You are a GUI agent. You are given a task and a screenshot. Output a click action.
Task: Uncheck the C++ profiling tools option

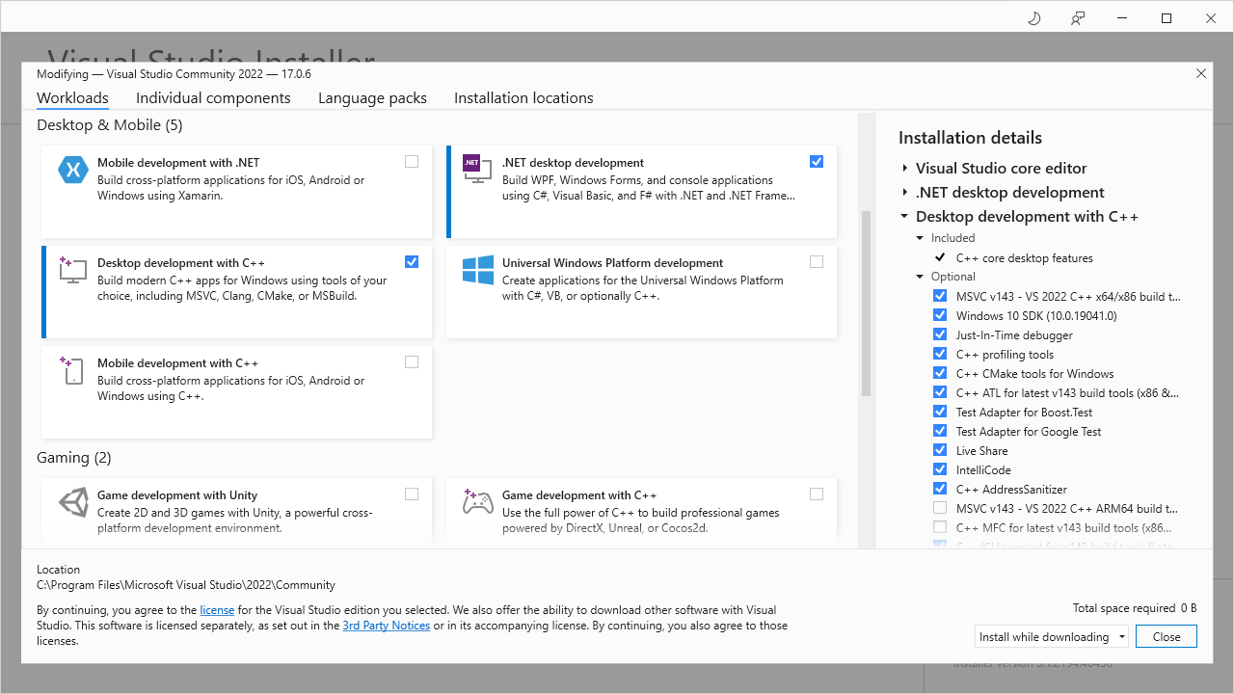pos(940,354)
